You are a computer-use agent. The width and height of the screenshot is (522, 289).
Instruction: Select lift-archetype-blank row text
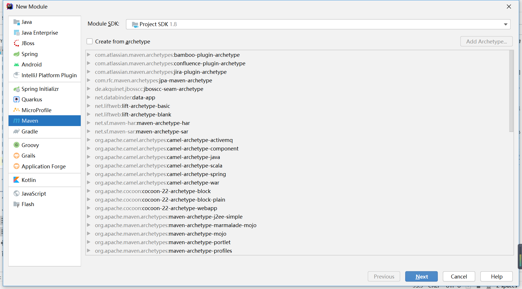point(133,114)
